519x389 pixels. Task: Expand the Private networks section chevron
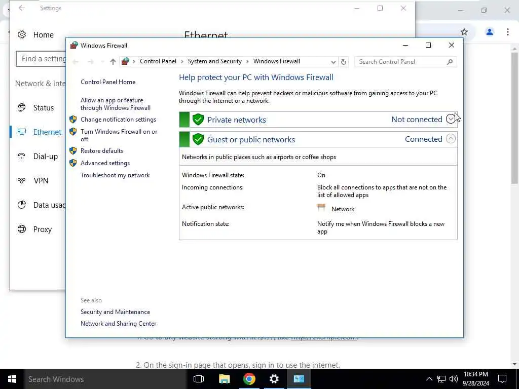451,119
